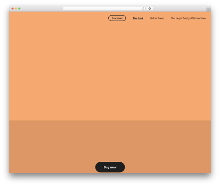
Task: Reload page with the refresh icon
Action: tap(143, 9)
